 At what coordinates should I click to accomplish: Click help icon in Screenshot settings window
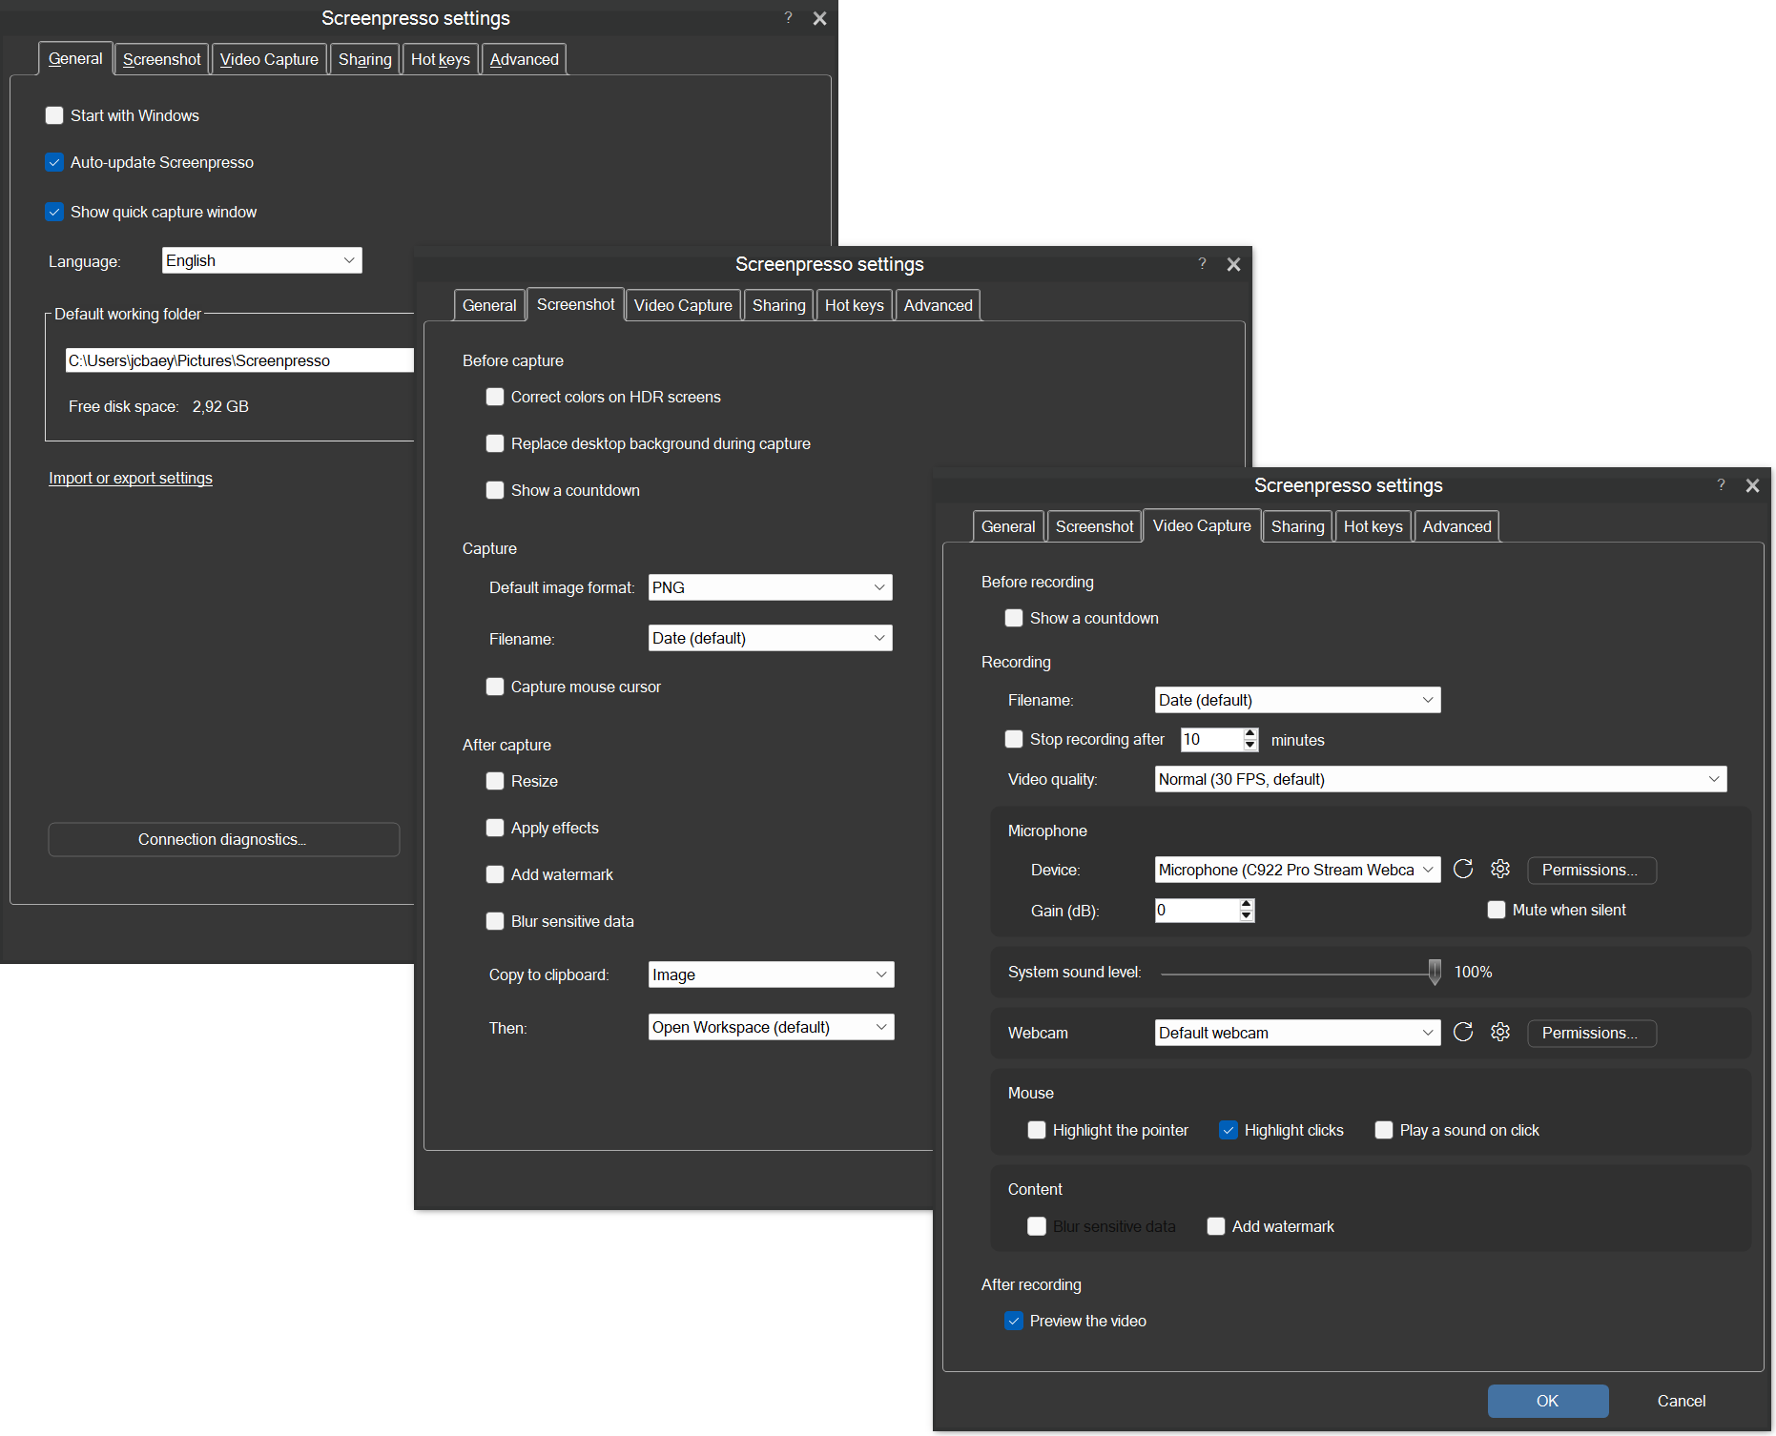pos(1202,263)
